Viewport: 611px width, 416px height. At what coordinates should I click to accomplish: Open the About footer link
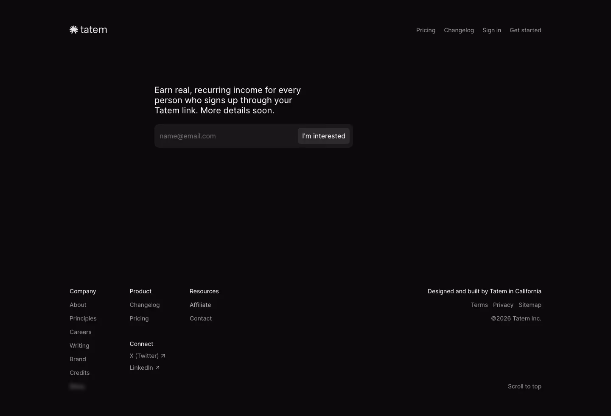(78, 305)
